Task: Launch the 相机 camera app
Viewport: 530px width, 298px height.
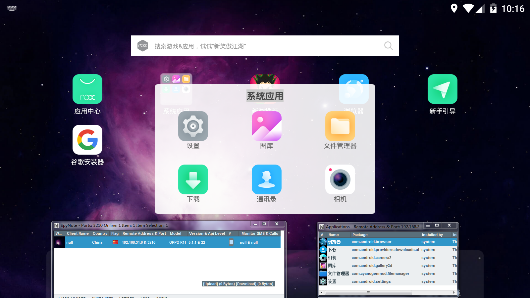Action: pos(340,179)
